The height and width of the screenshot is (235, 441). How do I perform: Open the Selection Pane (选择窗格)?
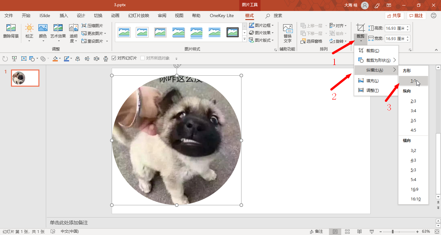click(x=312, y=41)
